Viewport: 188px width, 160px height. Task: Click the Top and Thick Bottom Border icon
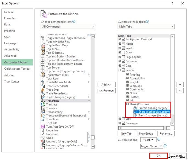pos(43,64)
